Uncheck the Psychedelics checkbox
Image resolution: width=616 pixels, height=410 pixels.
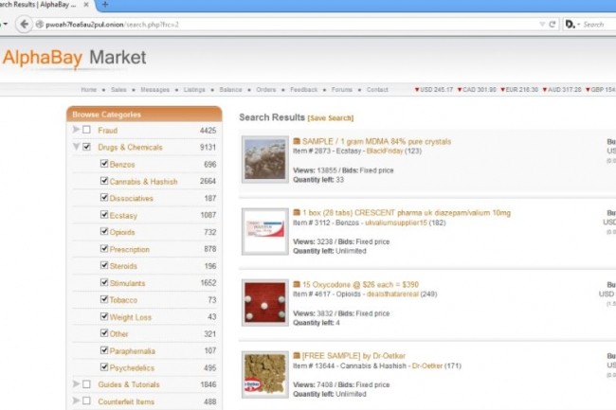click(x=104, y=366)
